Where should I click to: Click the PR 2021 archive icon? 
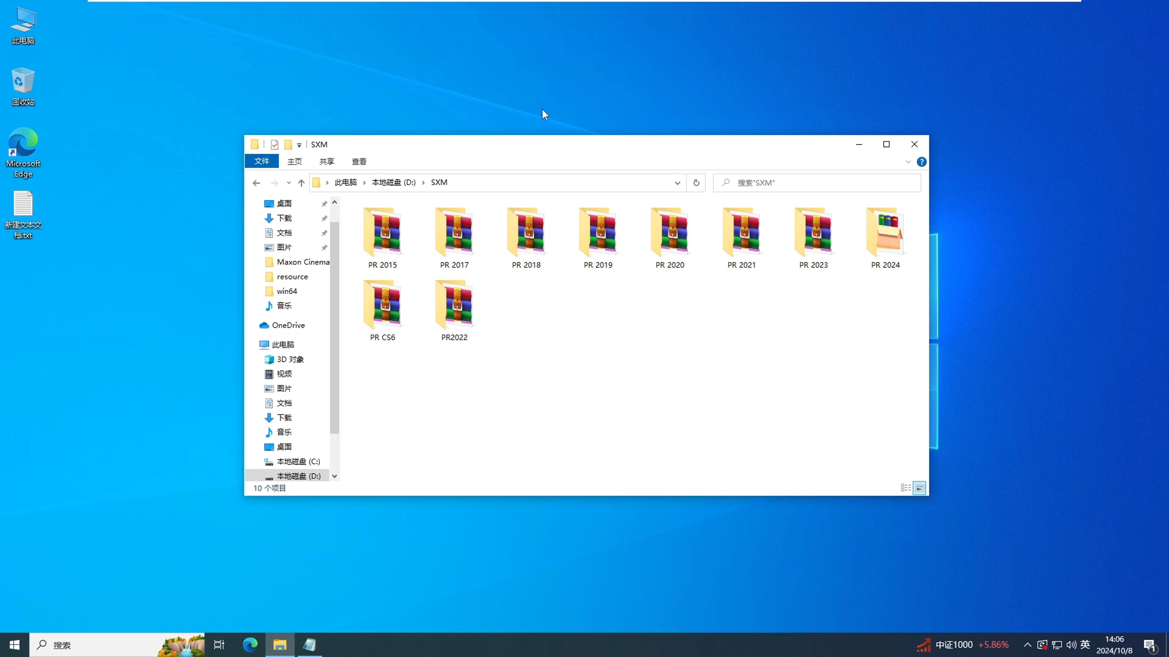point(742,233)
